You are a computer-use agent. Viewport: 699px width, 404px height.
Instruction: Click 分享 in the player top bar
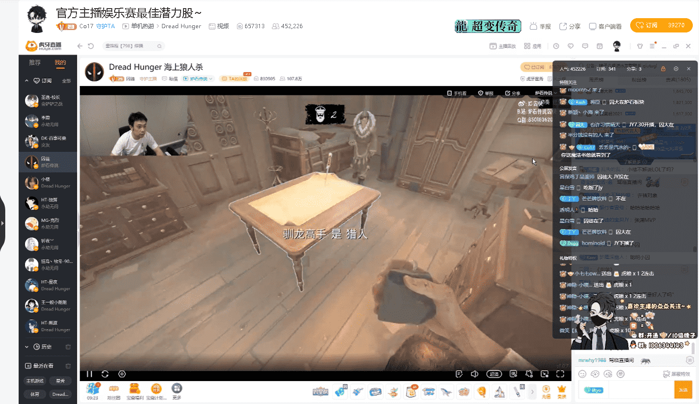click(513, 93)
